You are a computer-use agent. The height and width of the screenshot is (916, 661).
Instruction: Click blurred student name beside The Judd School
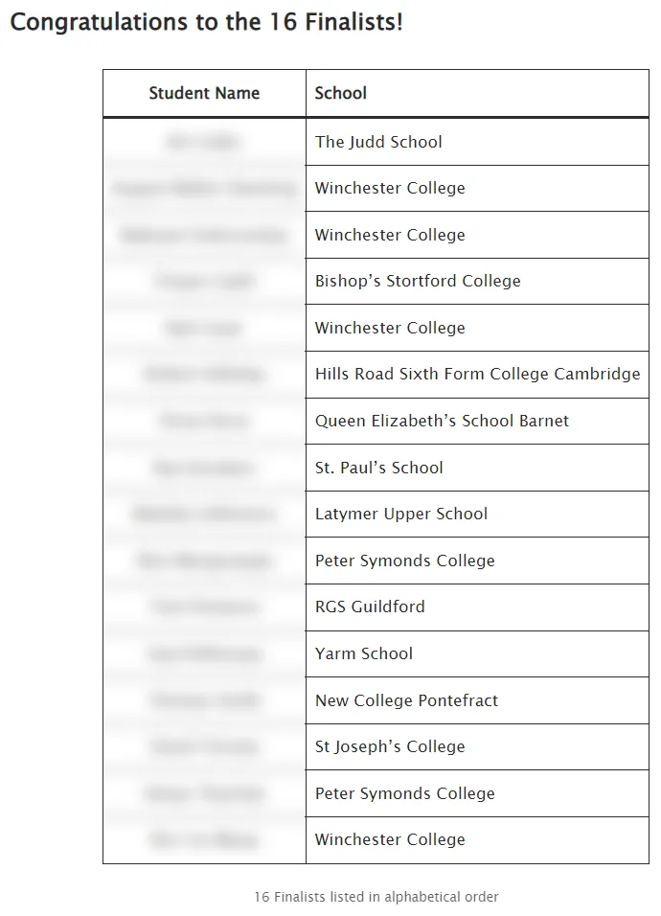[x=203, y=142]
